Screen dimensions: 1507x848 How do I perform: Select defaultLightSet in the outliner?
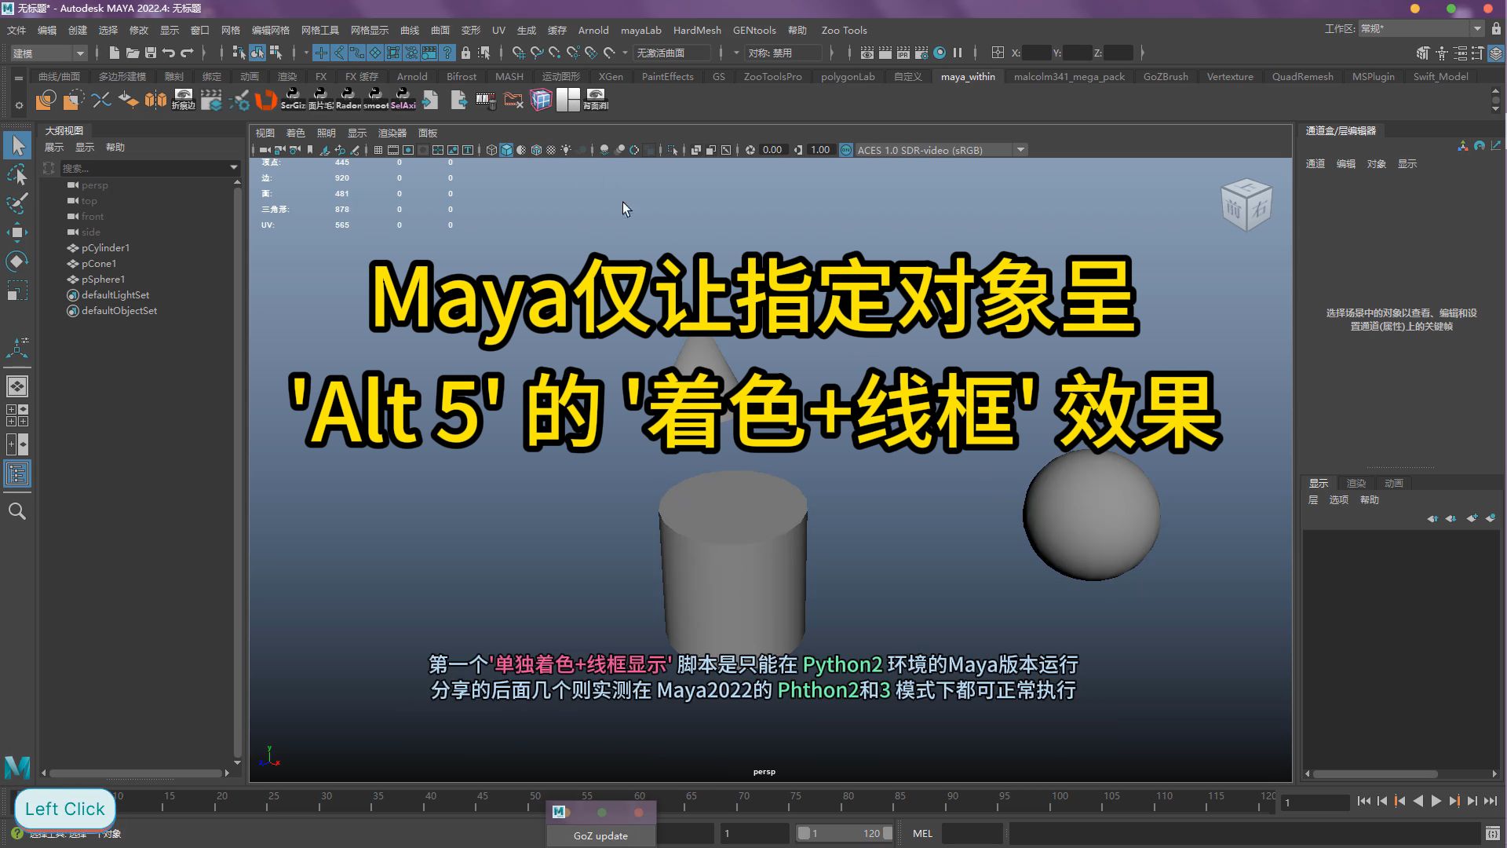[115, 294]
